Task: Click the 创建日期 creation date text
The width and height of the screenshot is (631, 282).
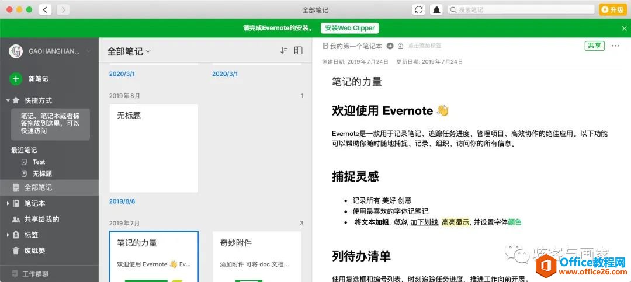Action: coord(355,62)
